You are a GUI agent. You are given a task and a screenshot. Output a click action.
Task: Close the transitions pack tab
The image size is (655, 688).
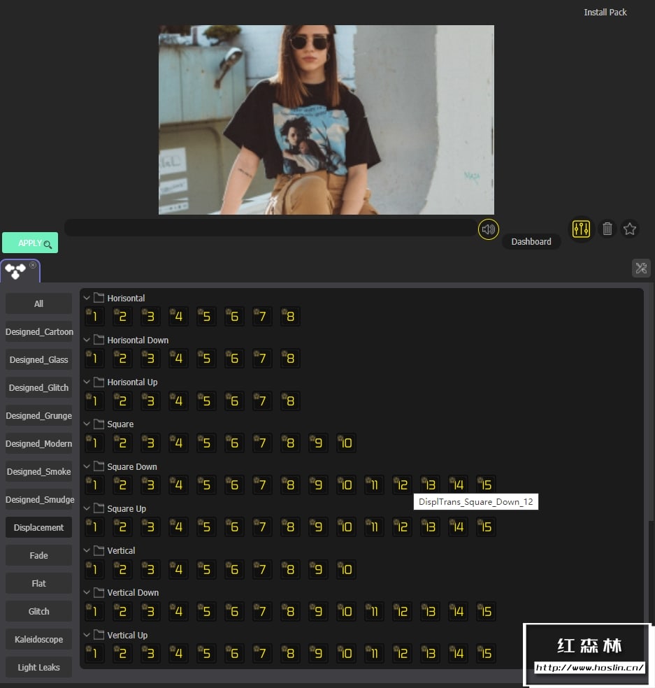33,265
